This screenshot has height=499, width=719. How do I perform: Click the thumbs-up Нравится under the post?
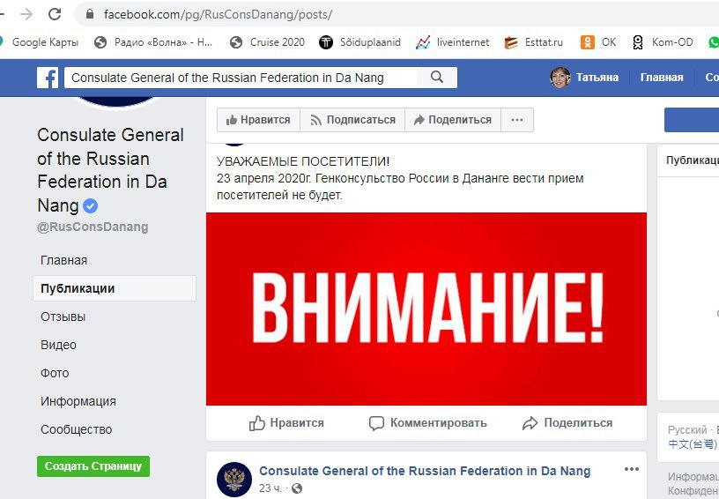click(286, 423)
